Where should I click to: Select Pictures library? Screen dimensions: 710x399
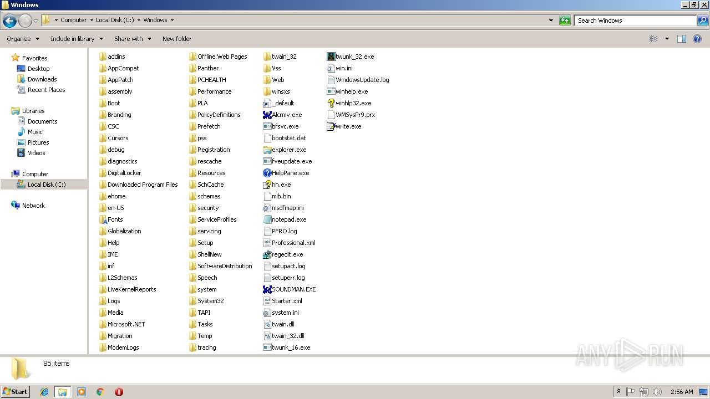(x=38, y=142)
